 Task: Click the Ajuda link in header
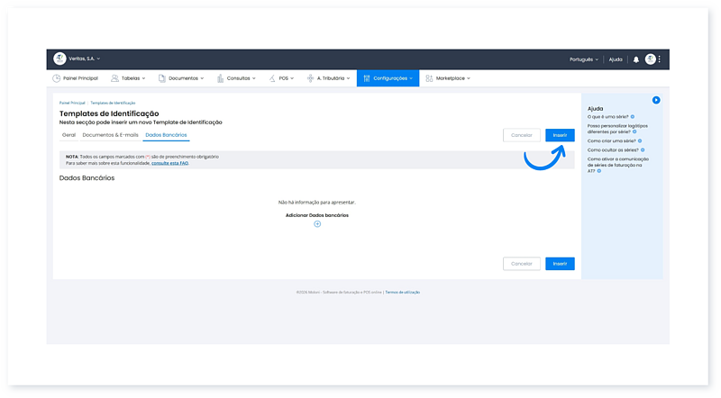click(616, 59)
